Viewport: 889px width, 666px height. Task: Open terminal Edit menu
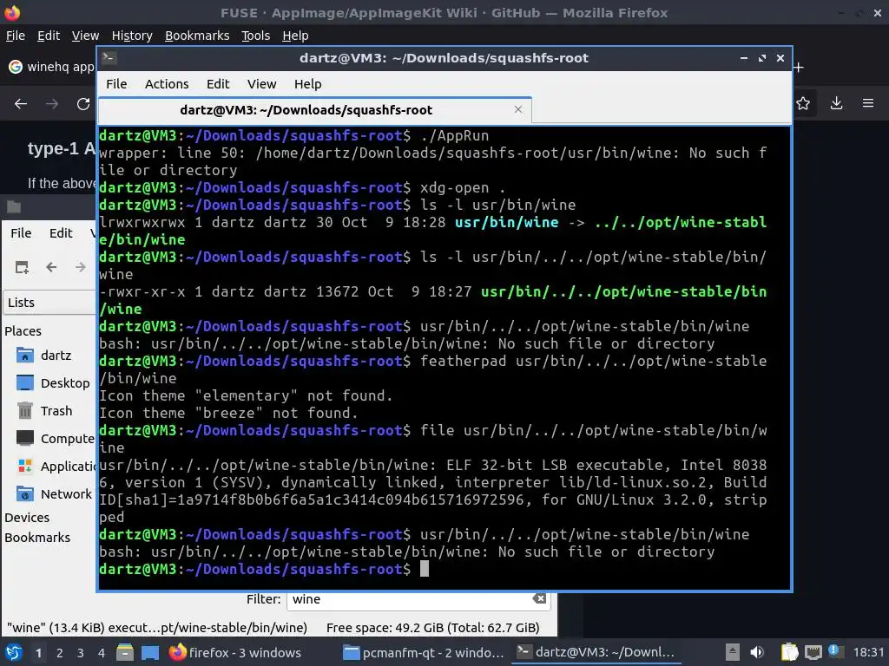(x=218, y=84)
